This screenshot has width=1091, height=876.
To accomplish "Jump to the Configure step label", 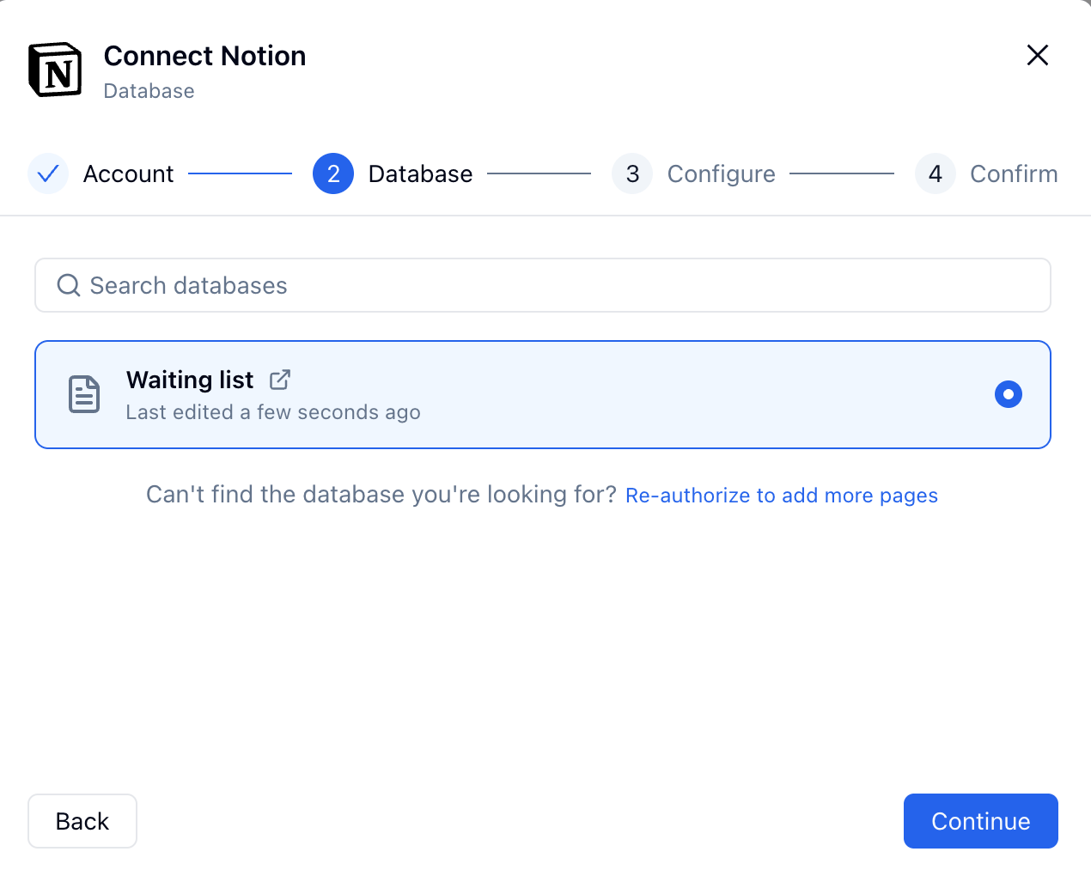I will click(x=721, y=173).
